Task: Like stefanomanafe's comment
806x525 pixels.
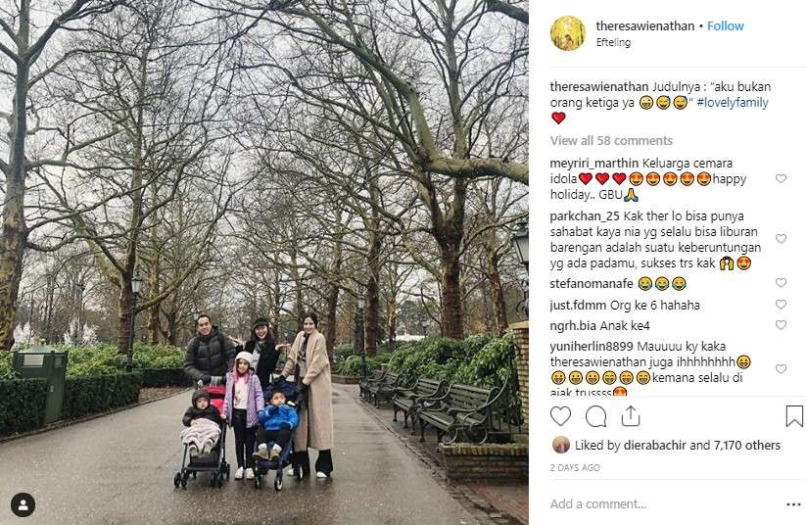Action: pos(781,283)
